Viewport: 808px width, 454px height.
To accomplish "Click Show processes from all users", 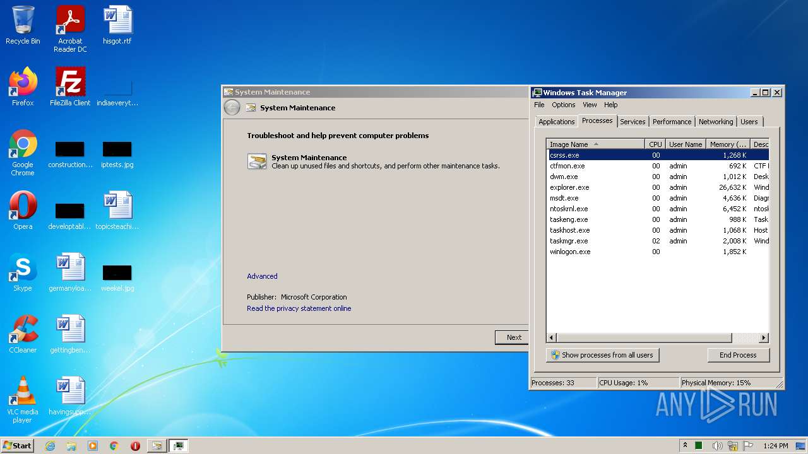I will coord(602,355).
